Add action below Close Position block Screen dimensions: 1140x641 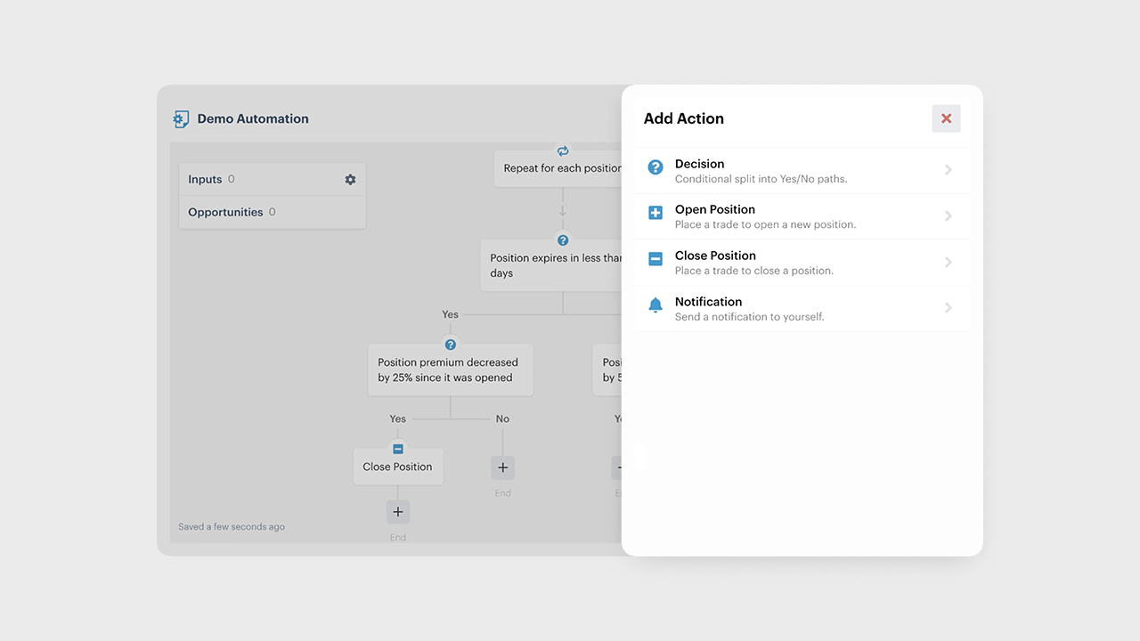[x=398, y=512]
